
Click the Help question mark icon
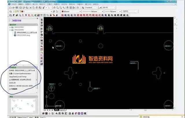[78, 8]
